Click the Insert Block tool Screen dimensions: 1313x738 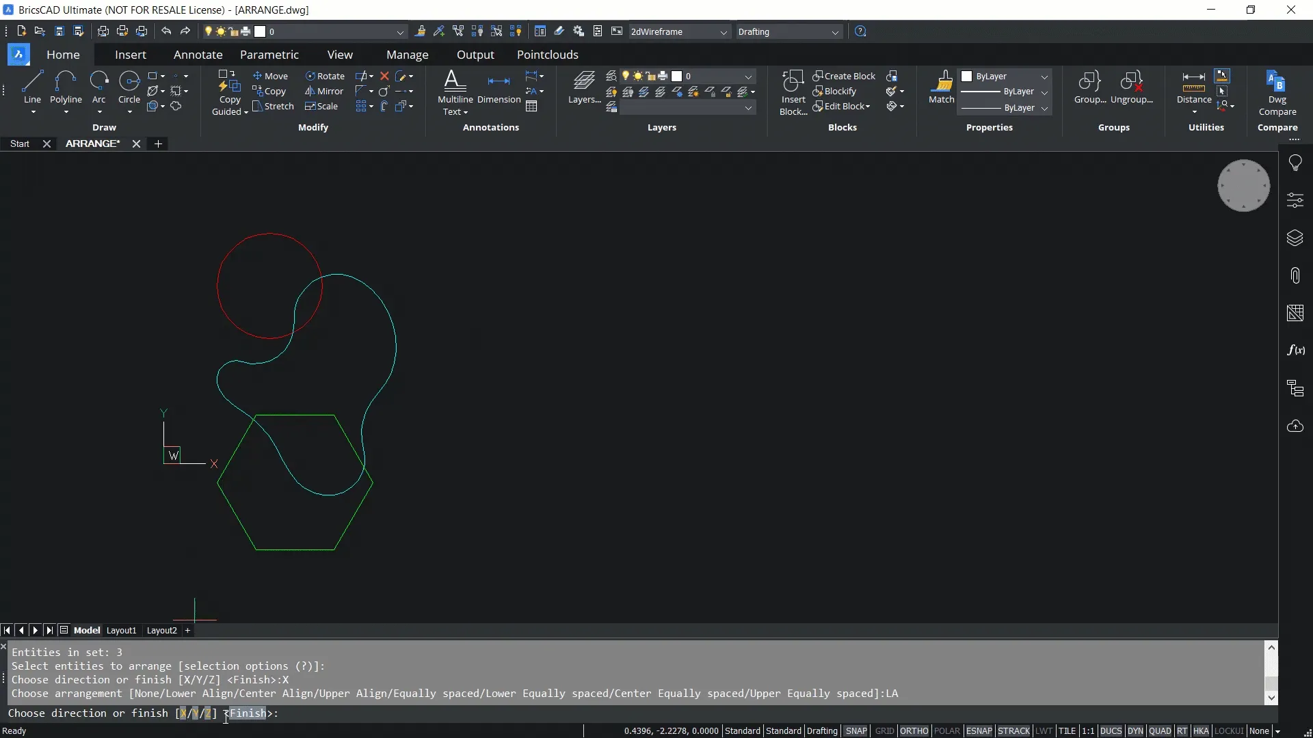pyautogui.click(x=793, y=93)
